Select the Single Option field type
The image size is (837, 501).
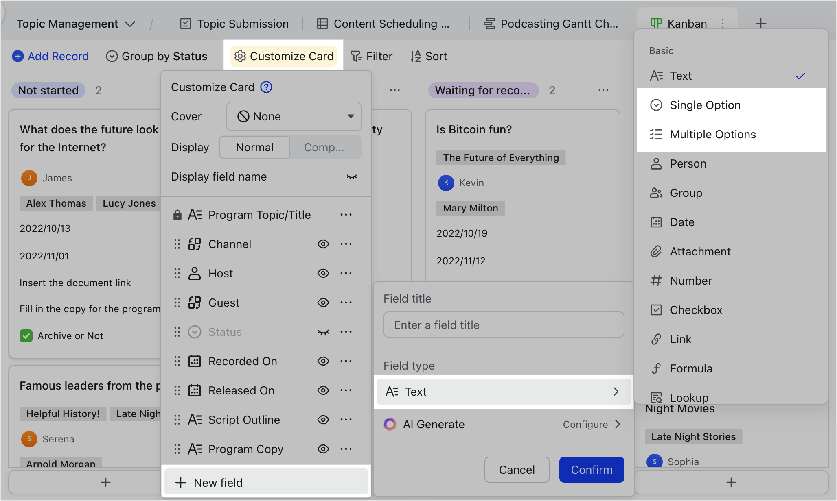[705, 105]
